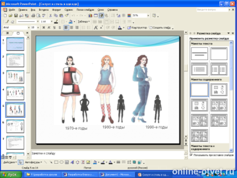Toggle the show-on-slide-insert checkbox
Viewport: 237px width, 178px height.
[191, 155]
